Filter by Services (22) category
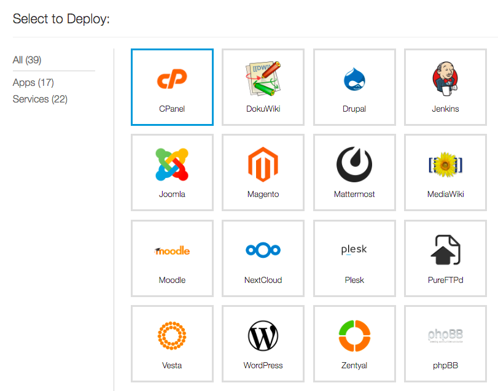Viewport: 498px width, 391px height. (40, 99)
